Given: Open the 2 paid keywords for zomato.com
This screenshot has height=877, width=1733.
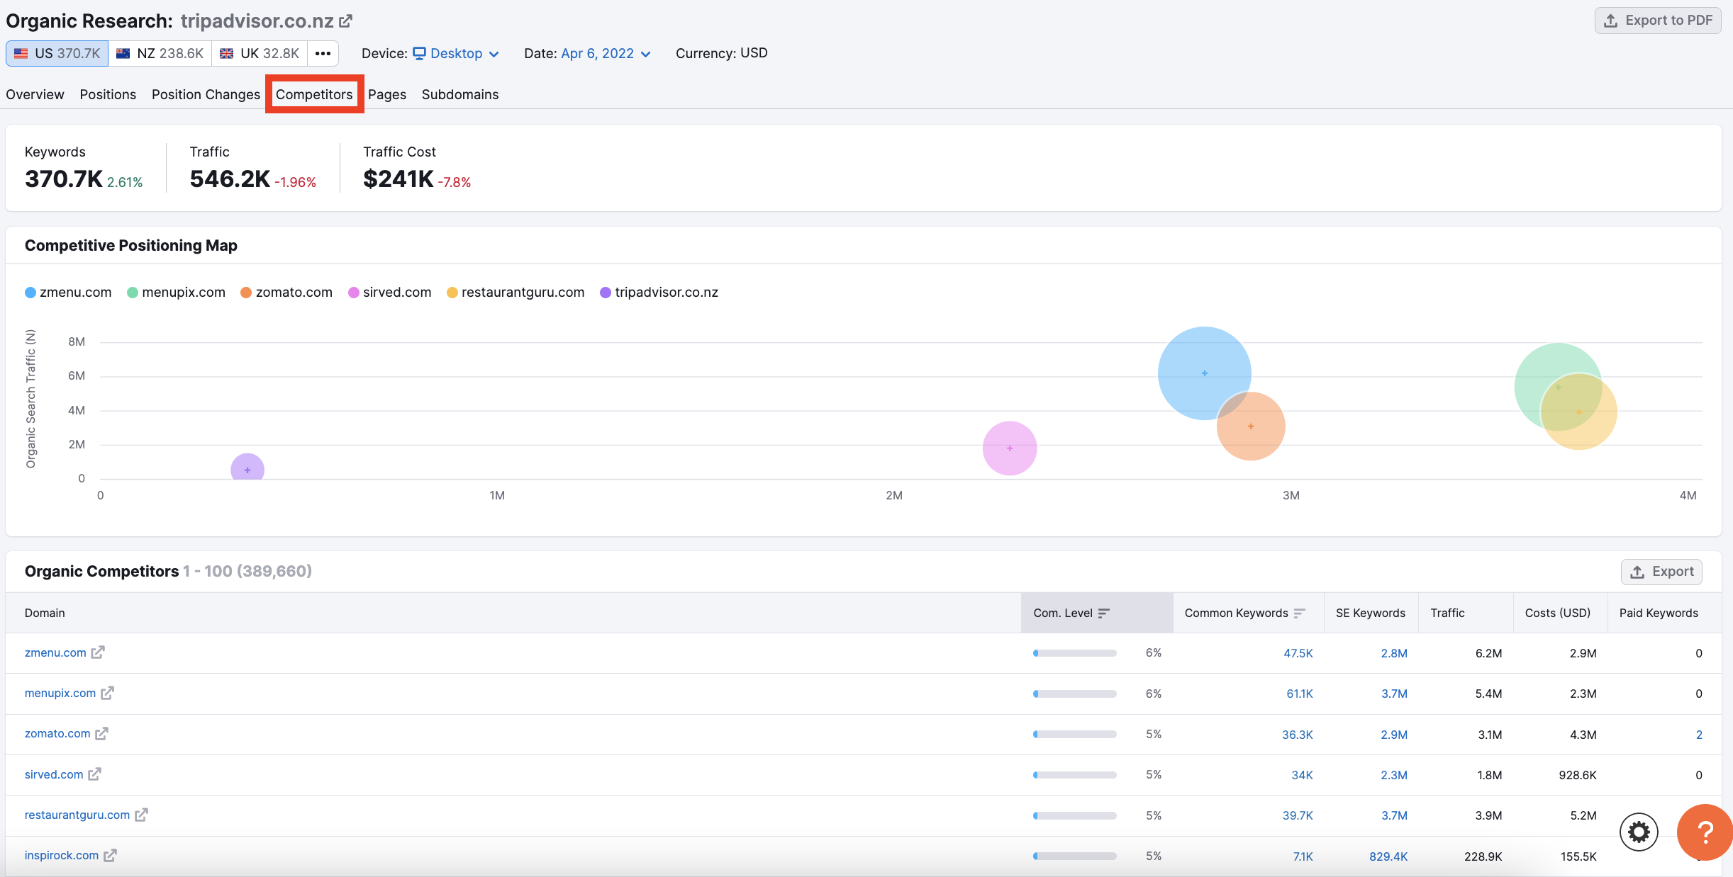Looking at the screenshot, I should click(x=1699, y=735).
